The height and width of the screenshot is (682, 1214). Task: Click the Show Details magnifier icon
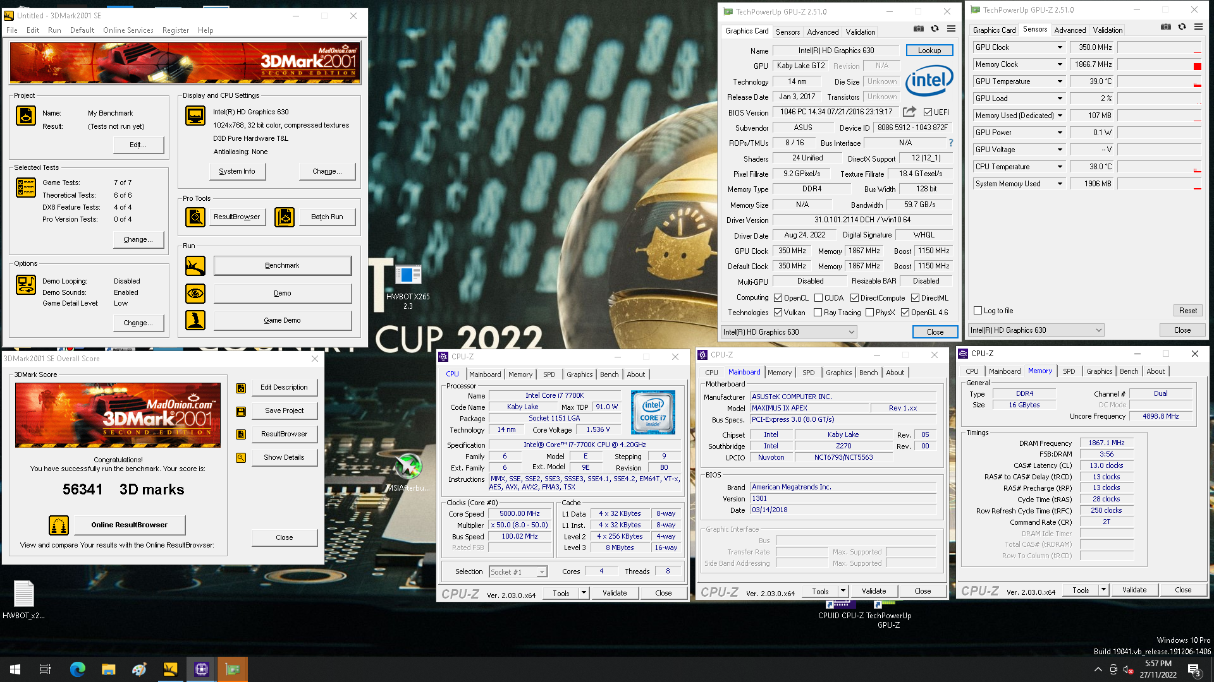tap(241, 457)
